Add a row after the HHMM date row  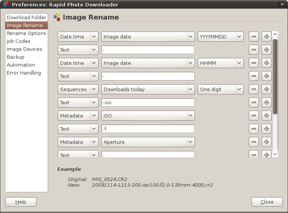point(266,63)
